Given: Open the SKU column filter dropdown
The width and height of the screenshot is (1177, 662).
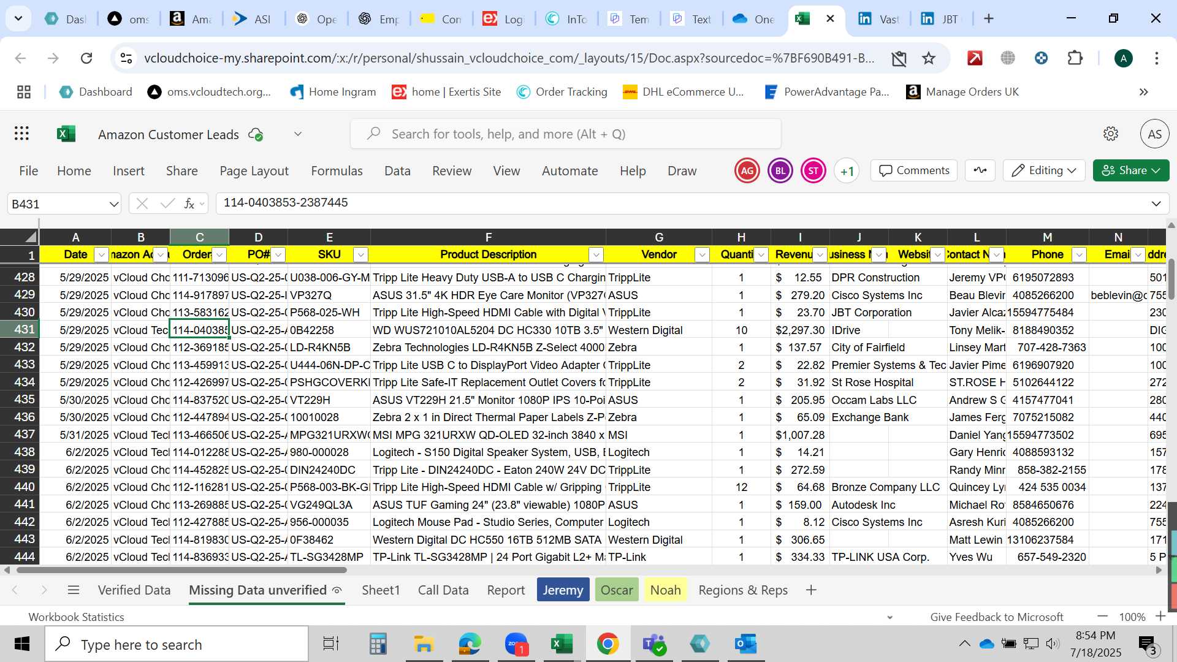Looking at the screenshot, I should tap(361, 255).
